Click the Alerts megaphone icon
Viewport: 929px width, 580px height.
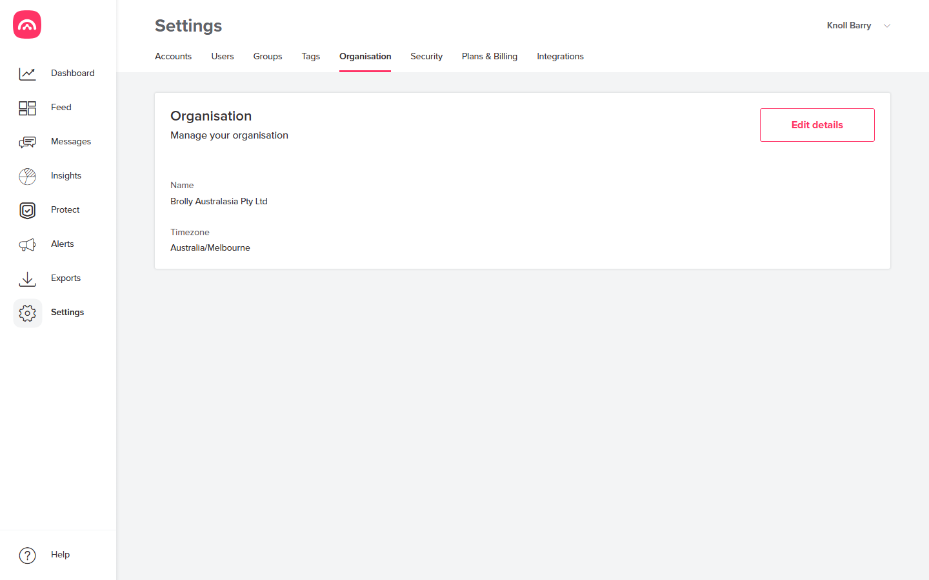tap(27, 244)
